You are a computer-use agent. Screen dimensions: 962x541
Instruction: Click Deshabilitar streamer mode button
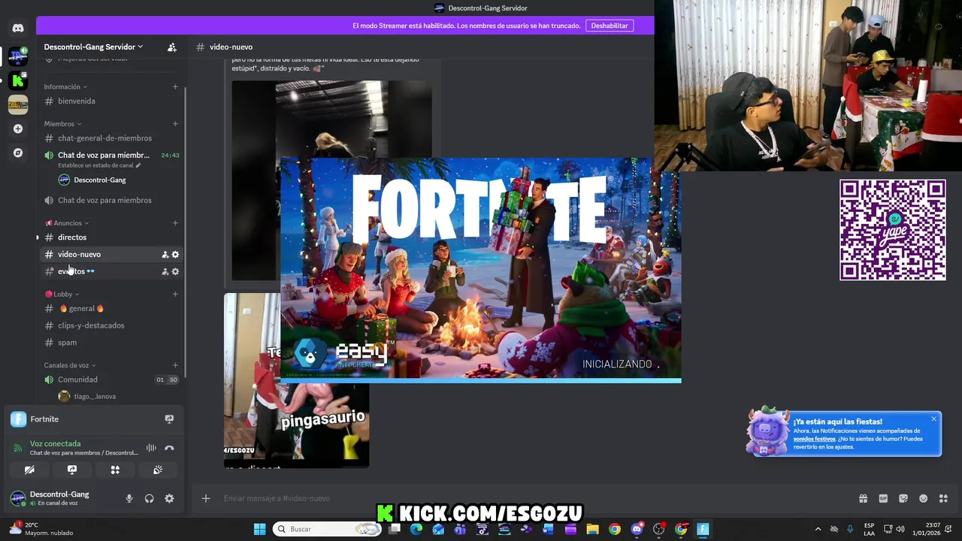click(610, 26)
